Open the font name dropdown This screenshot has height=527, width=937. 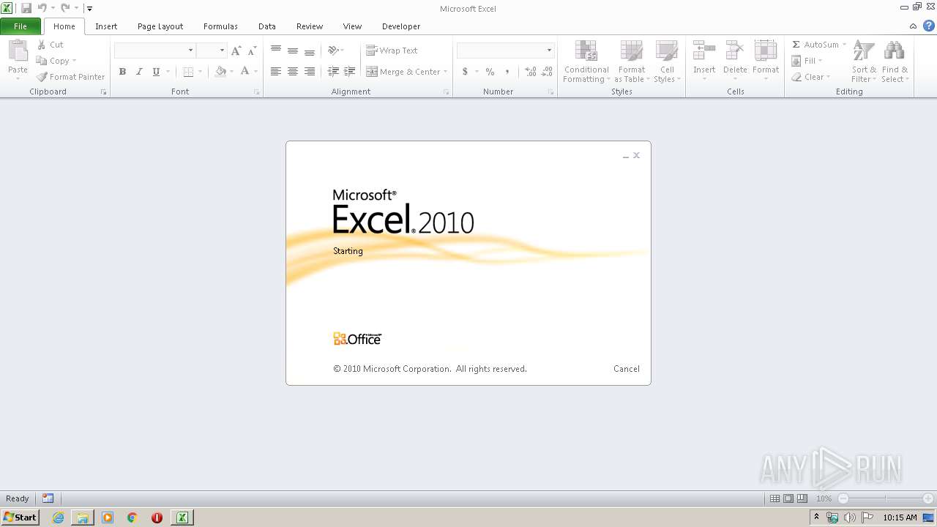tap(191, 51)
